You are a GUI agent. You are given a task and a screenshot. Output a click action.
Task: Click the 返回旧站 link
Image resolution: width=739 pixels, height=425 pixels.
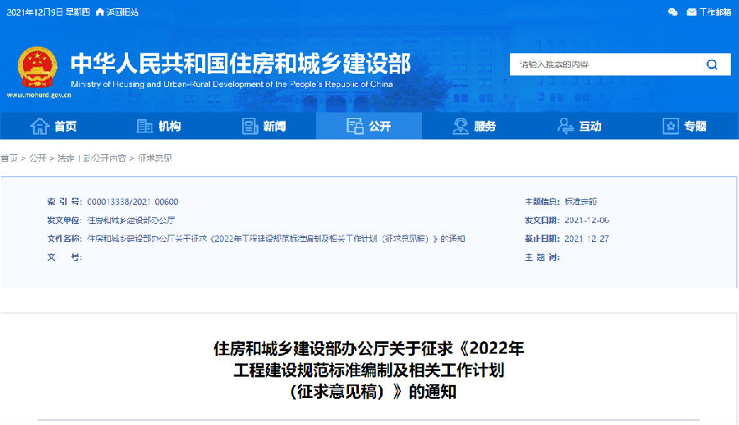click(x=123, y=11)
